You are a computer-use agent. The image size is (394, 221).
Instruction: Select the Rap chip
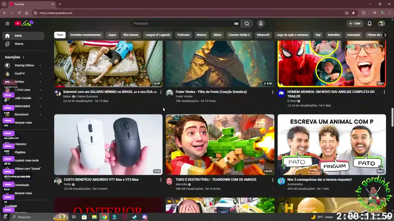(x=318, y=35)
